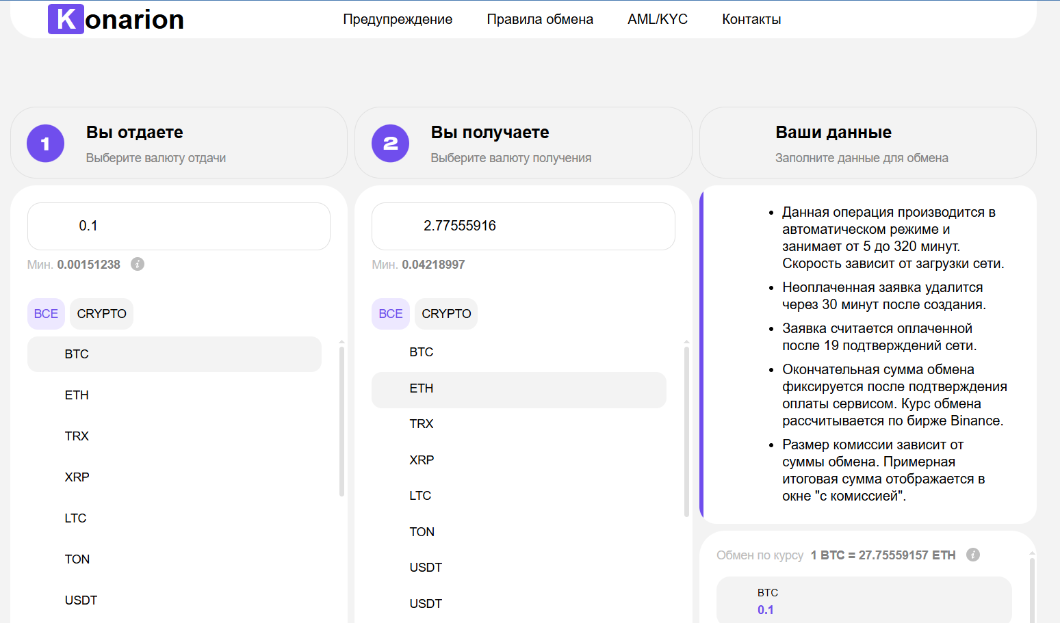Viewport: 1060px width, 623px height.
Task: Click the step 1 circle badge
Action: pyautogui.click(x=45, y=143)
